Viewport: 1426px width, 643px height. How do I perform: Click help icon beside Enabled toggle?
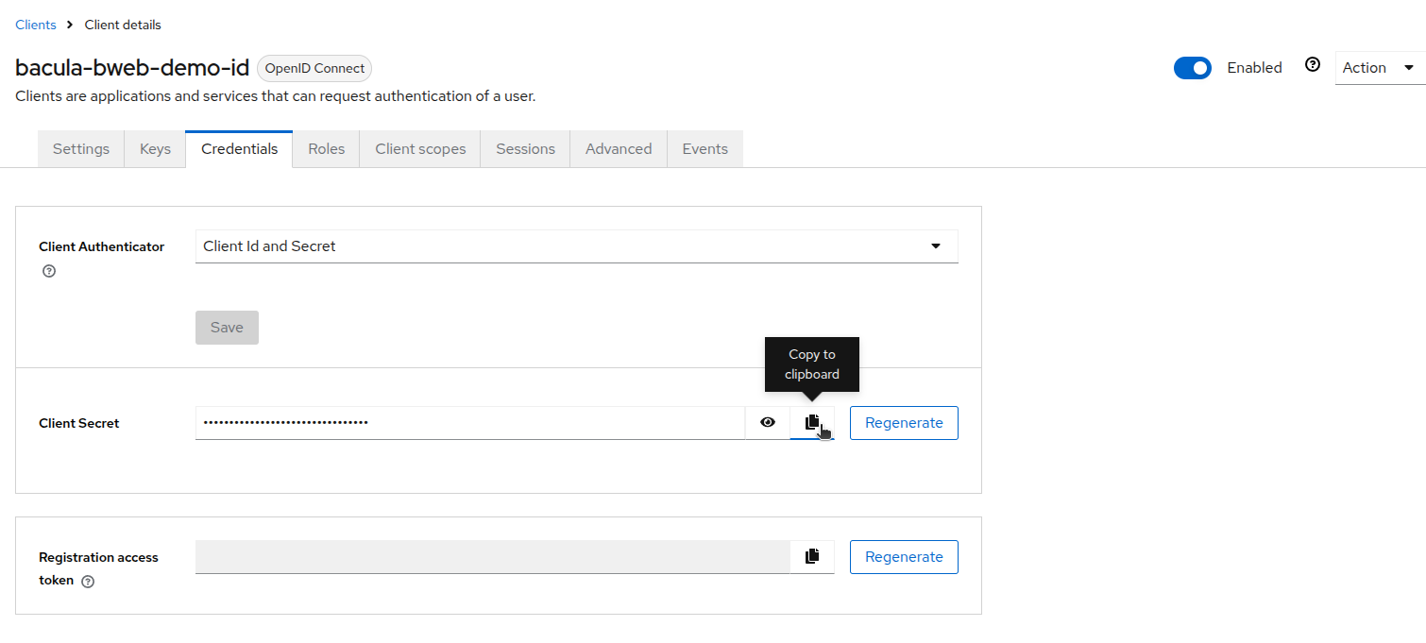pos(1312,65)
